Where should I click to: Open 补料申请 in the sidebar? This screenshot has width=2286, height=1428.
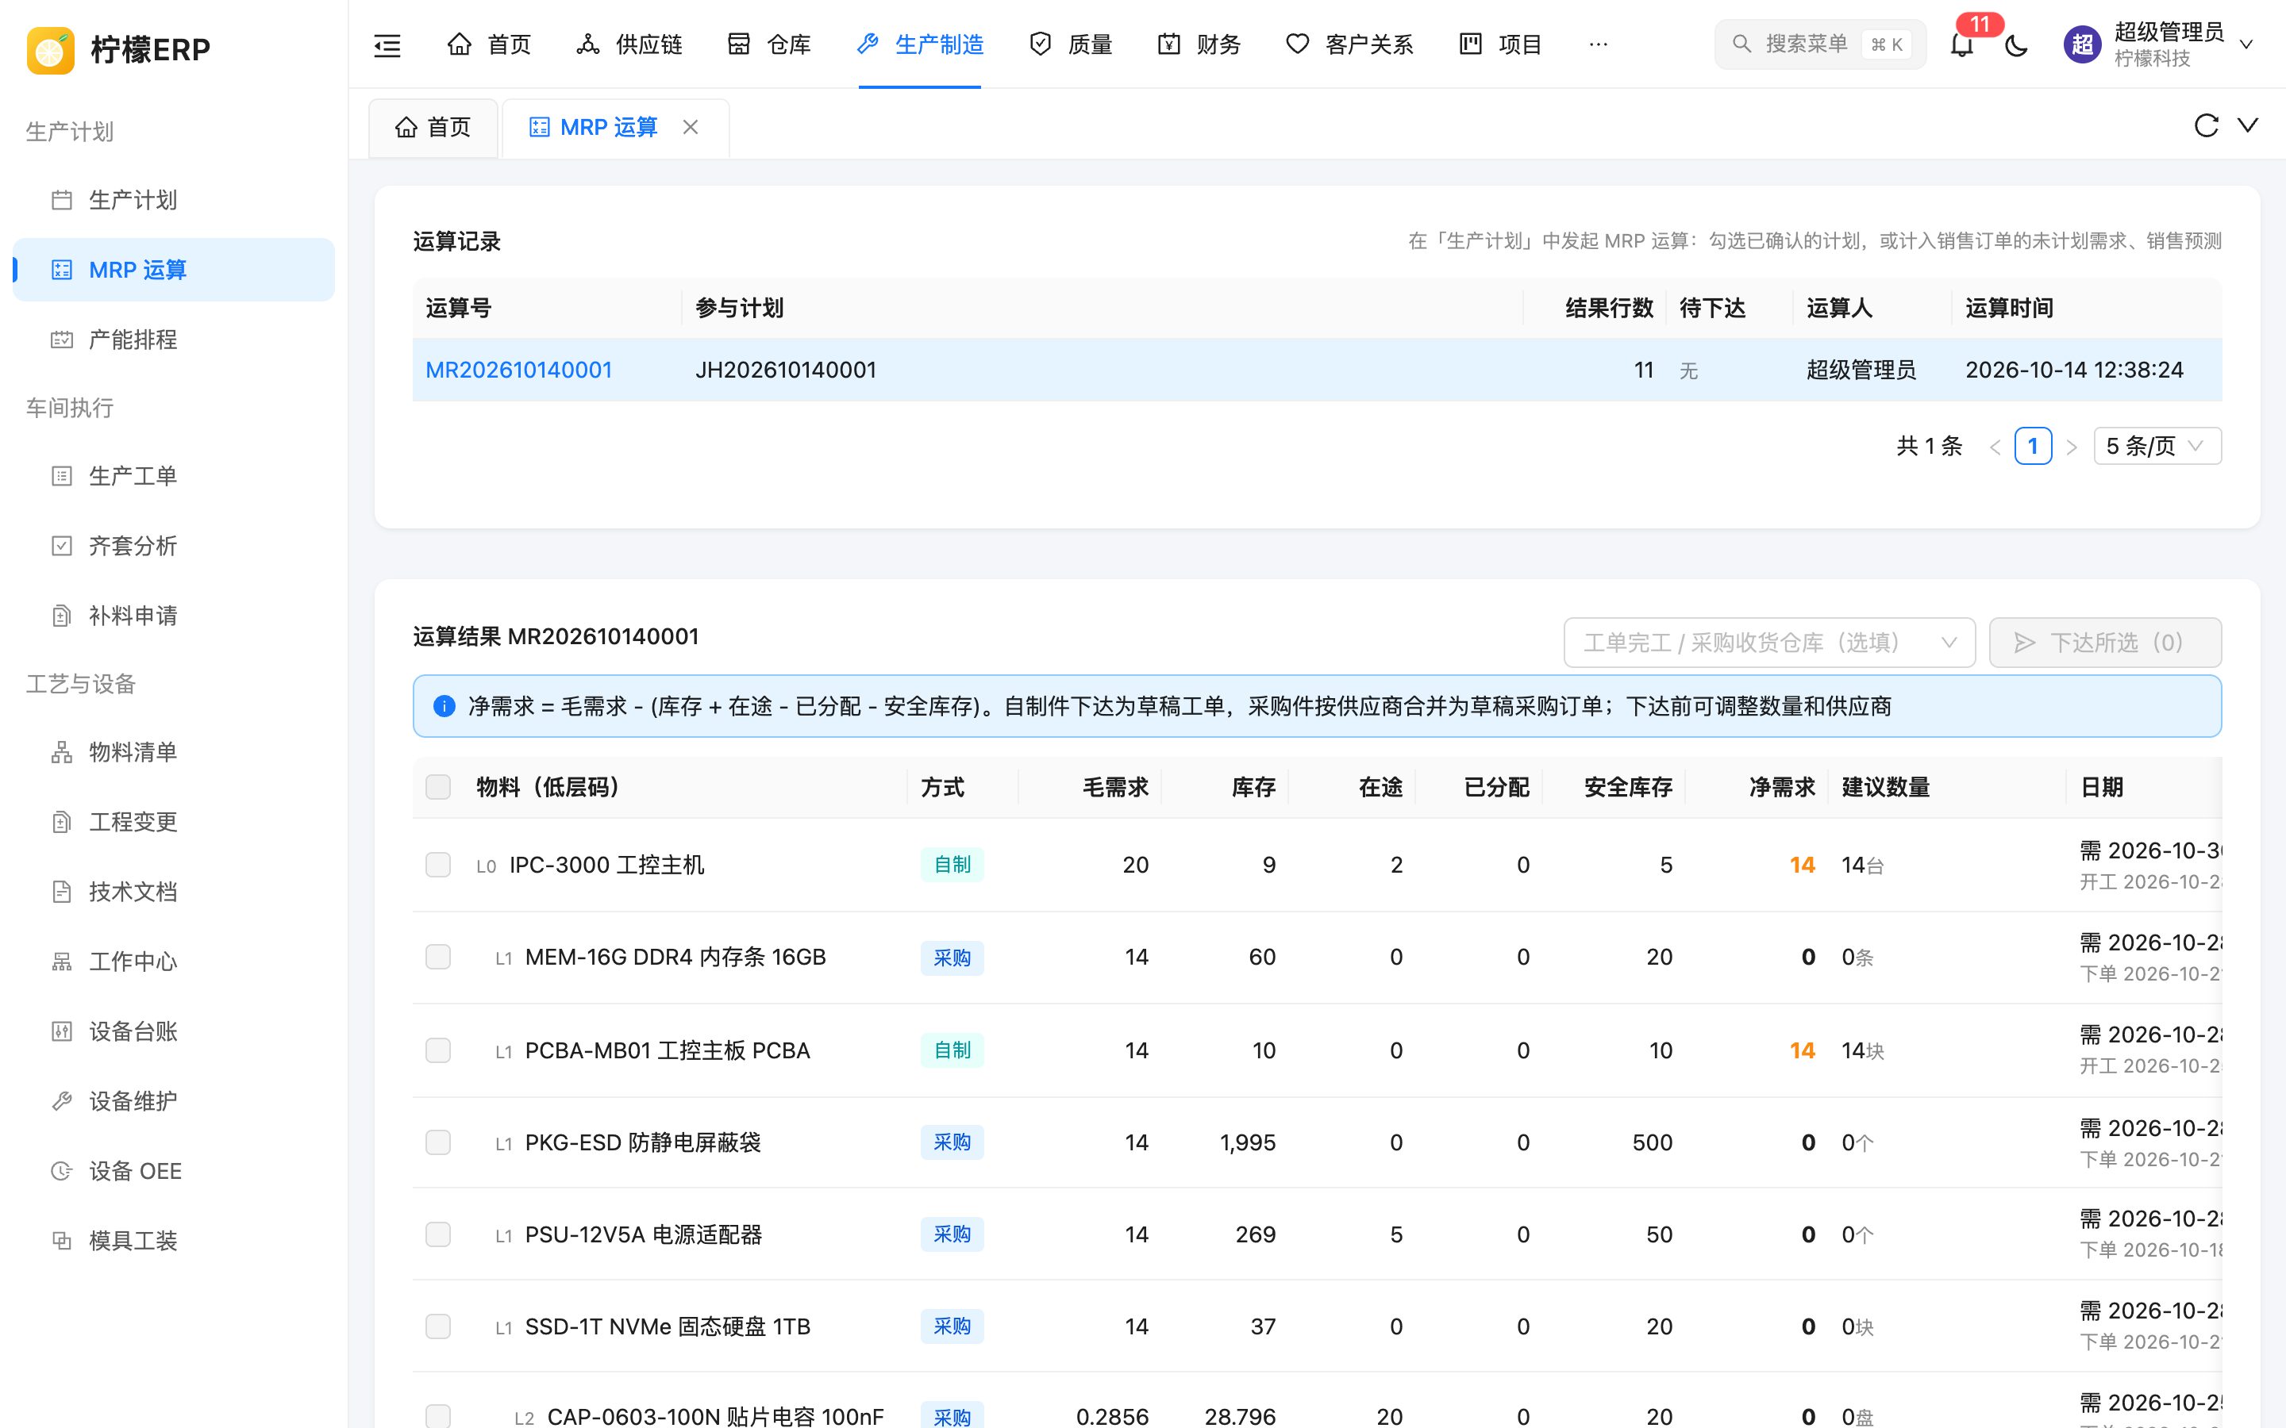174,616
